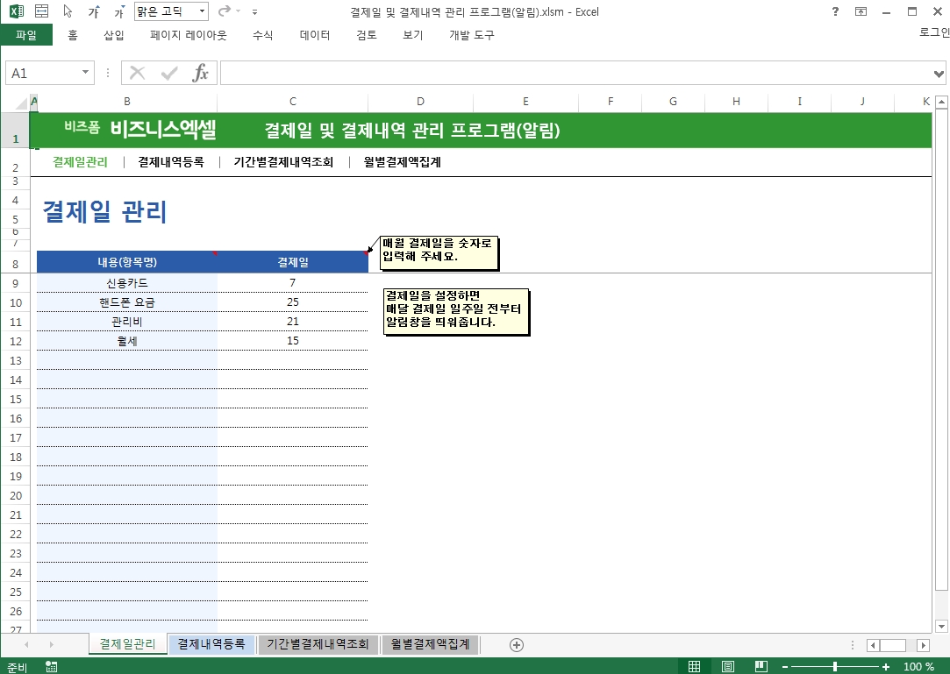The width and height of the screenshot is (950, 674).
Task: Switch to the 기간별결제내역조회 sheet tab
Action: (x=318, y=644)
